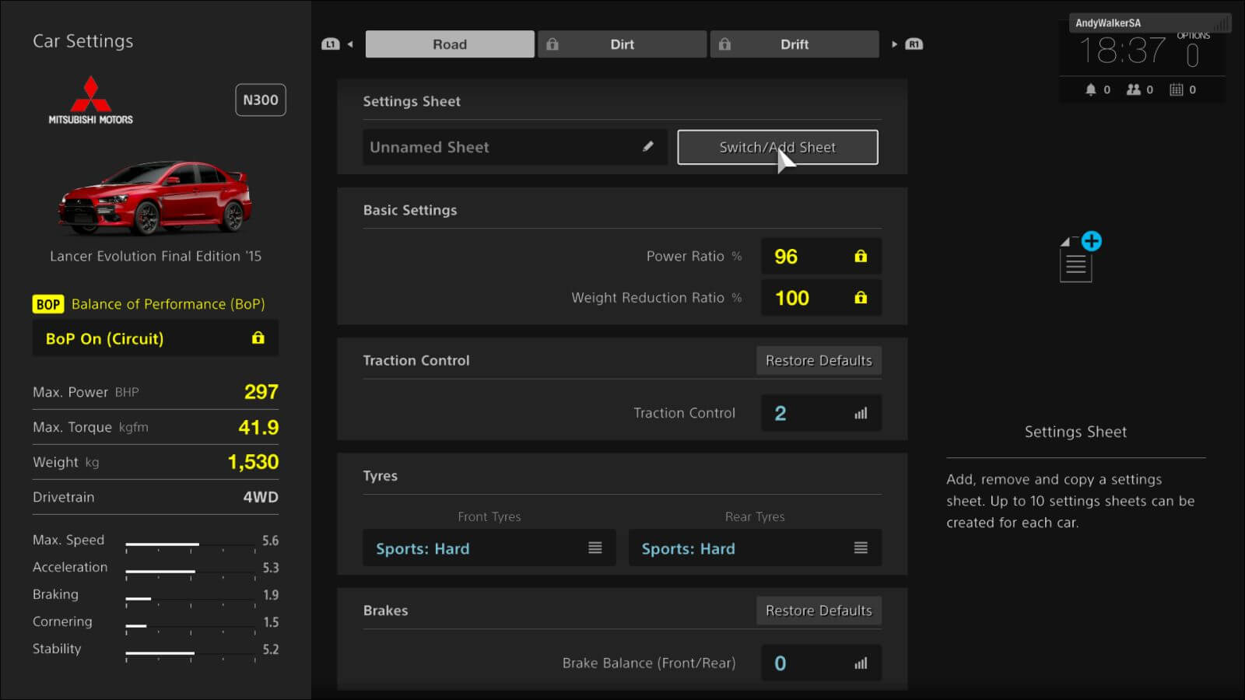Click the Weight Reduction Ratio lock icon
This screenshot has width=1245, height=700.
[x=861, y=297]
